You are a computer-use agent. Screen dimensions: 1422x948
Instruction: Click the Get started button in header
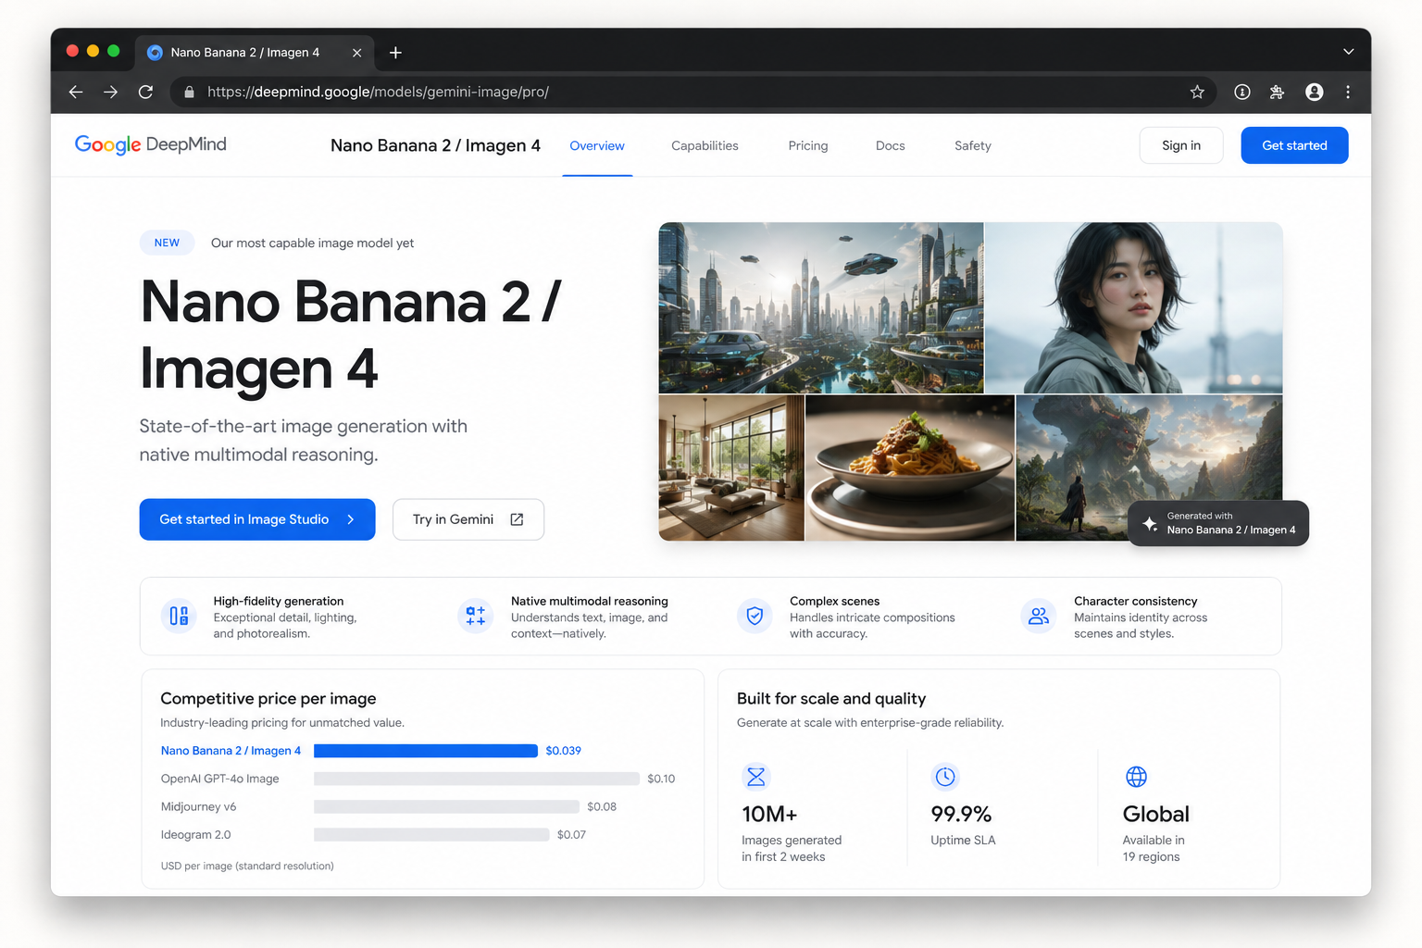point(1294,145)
